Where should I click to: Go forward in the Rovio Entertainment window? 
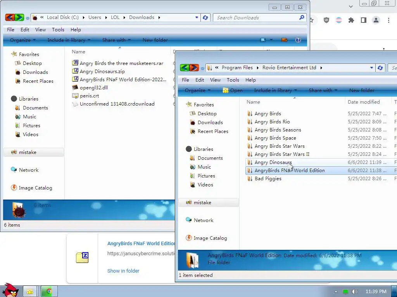(194, 67)
